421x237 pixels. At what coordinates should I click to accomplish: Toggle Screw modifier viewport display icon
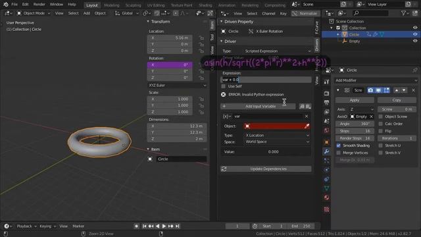coord(378,90)
